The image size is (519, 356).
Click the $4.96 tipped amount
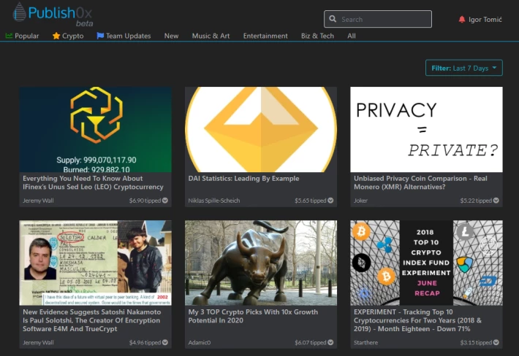[x=145, y=342]
